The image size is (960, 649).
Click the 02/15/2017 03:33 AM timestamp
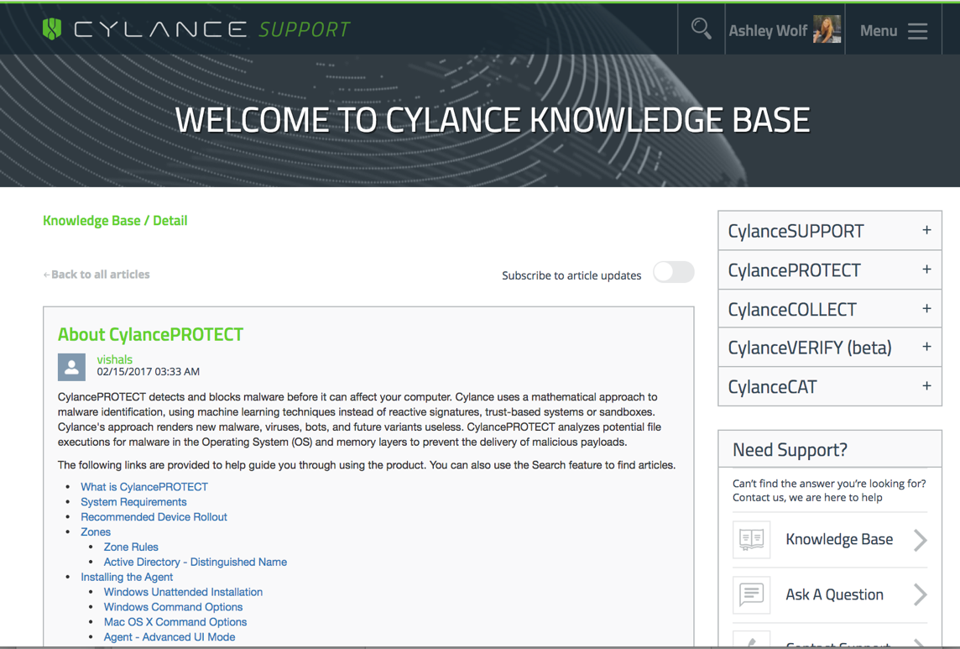tap(149, 371)
